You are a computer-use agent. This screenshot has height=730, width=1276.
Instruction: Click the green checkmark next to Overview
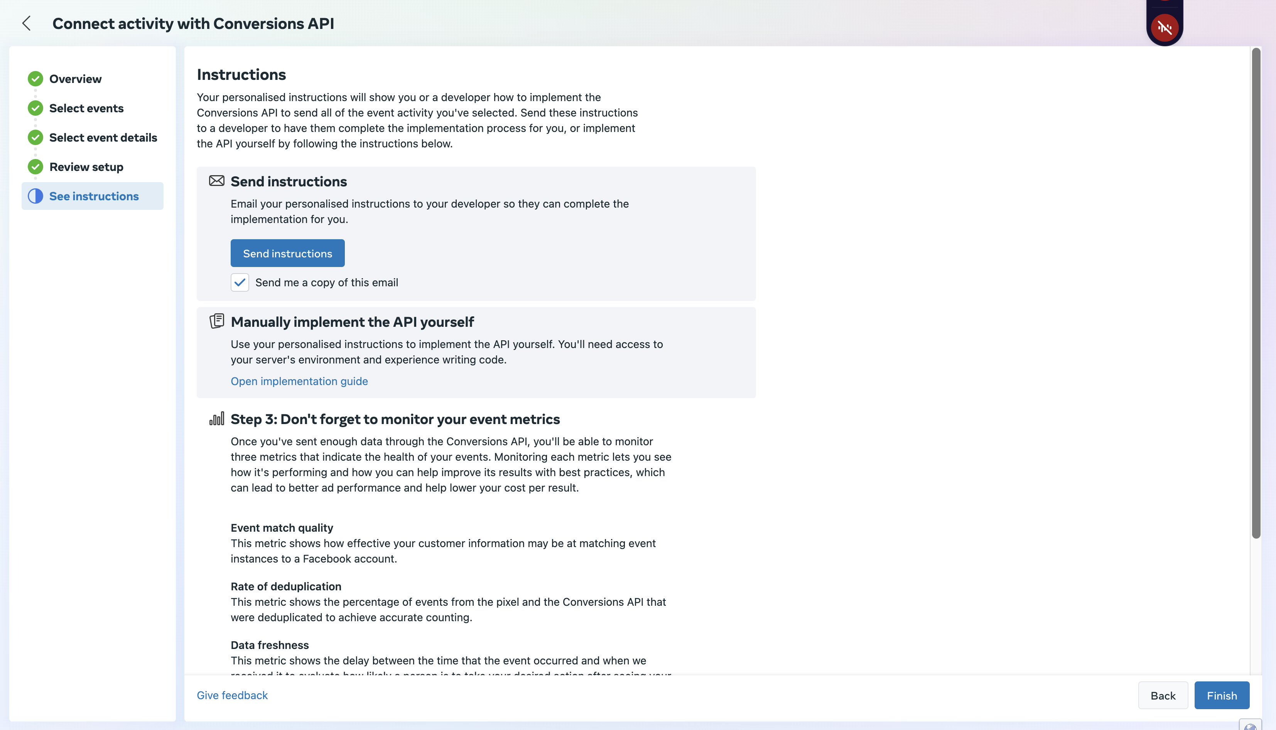35,79
